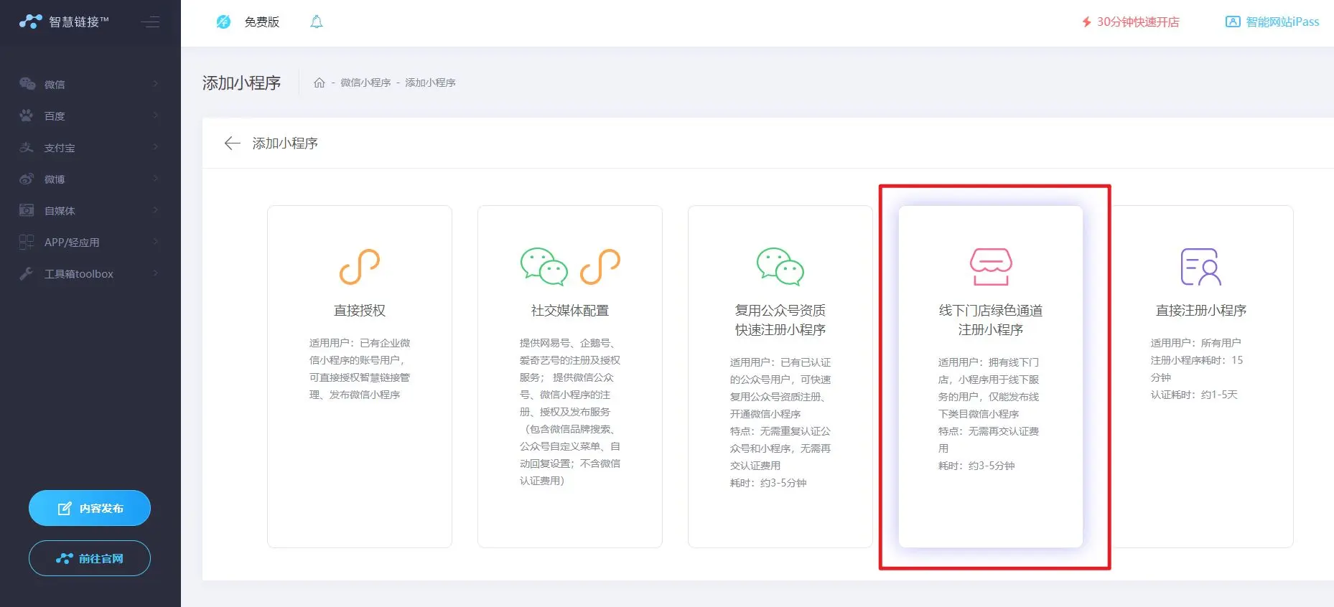Viewport: 1334px width, 607px height.
Task: Click the 内容发布 button
Action: (x=90, y=508)
